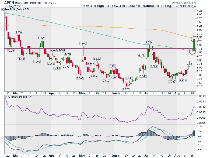Click the APRN ticker symbol in header
Screen dimensions: 210x158
point(9,3)
